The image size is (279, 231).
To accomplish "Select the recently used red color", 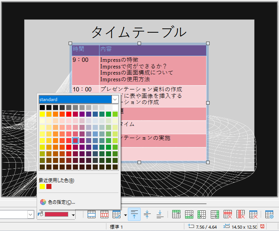I will pos(49,186).
